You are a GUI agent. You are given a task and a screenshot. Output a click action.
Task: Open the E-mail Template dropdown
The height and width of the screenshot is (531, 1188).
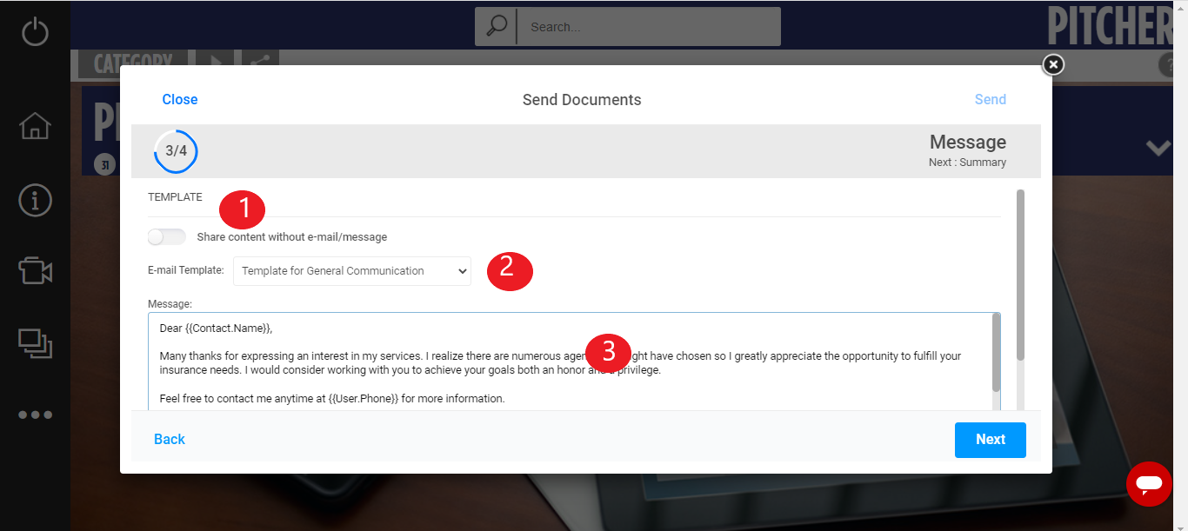click(352, 271)
